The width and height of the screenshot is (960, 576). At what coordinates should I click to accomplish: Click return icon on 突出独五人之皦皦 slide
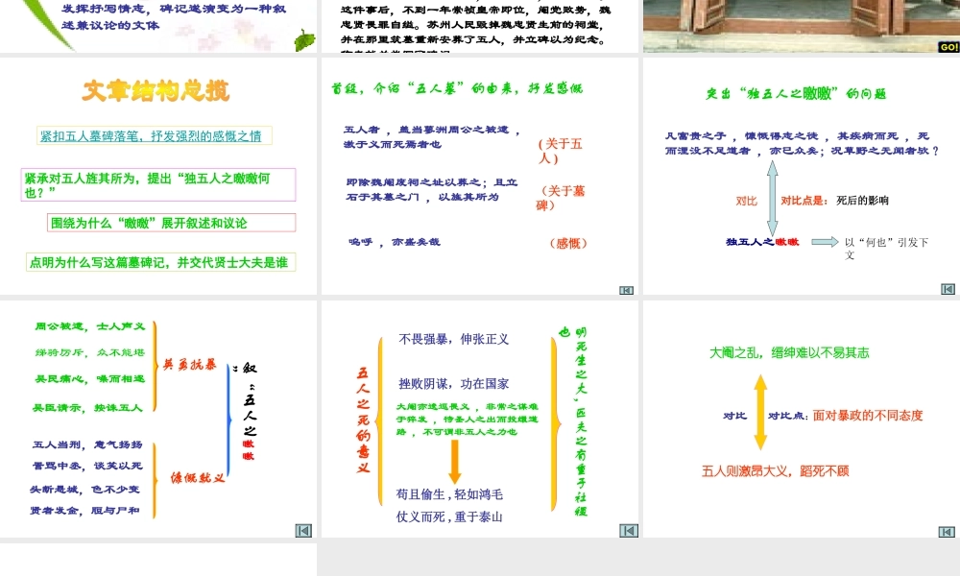pos(948,289)
